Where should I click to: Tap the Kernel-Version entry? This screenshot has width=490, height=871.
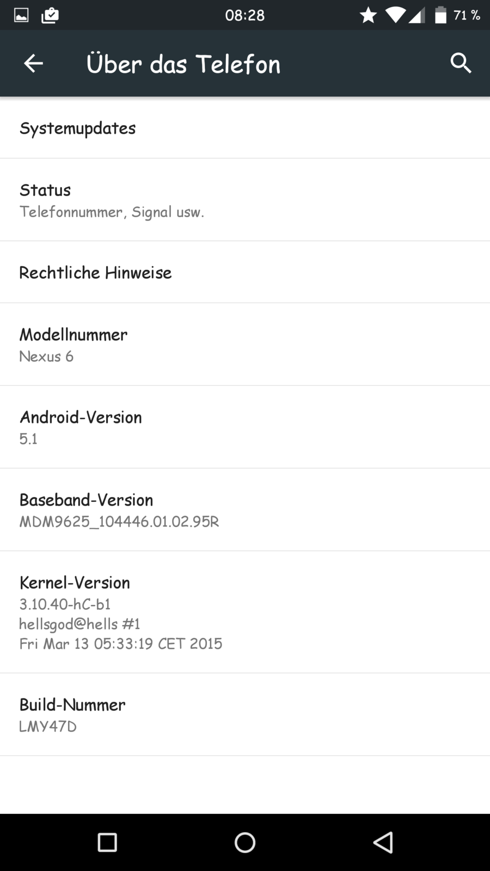click(245, 612)
